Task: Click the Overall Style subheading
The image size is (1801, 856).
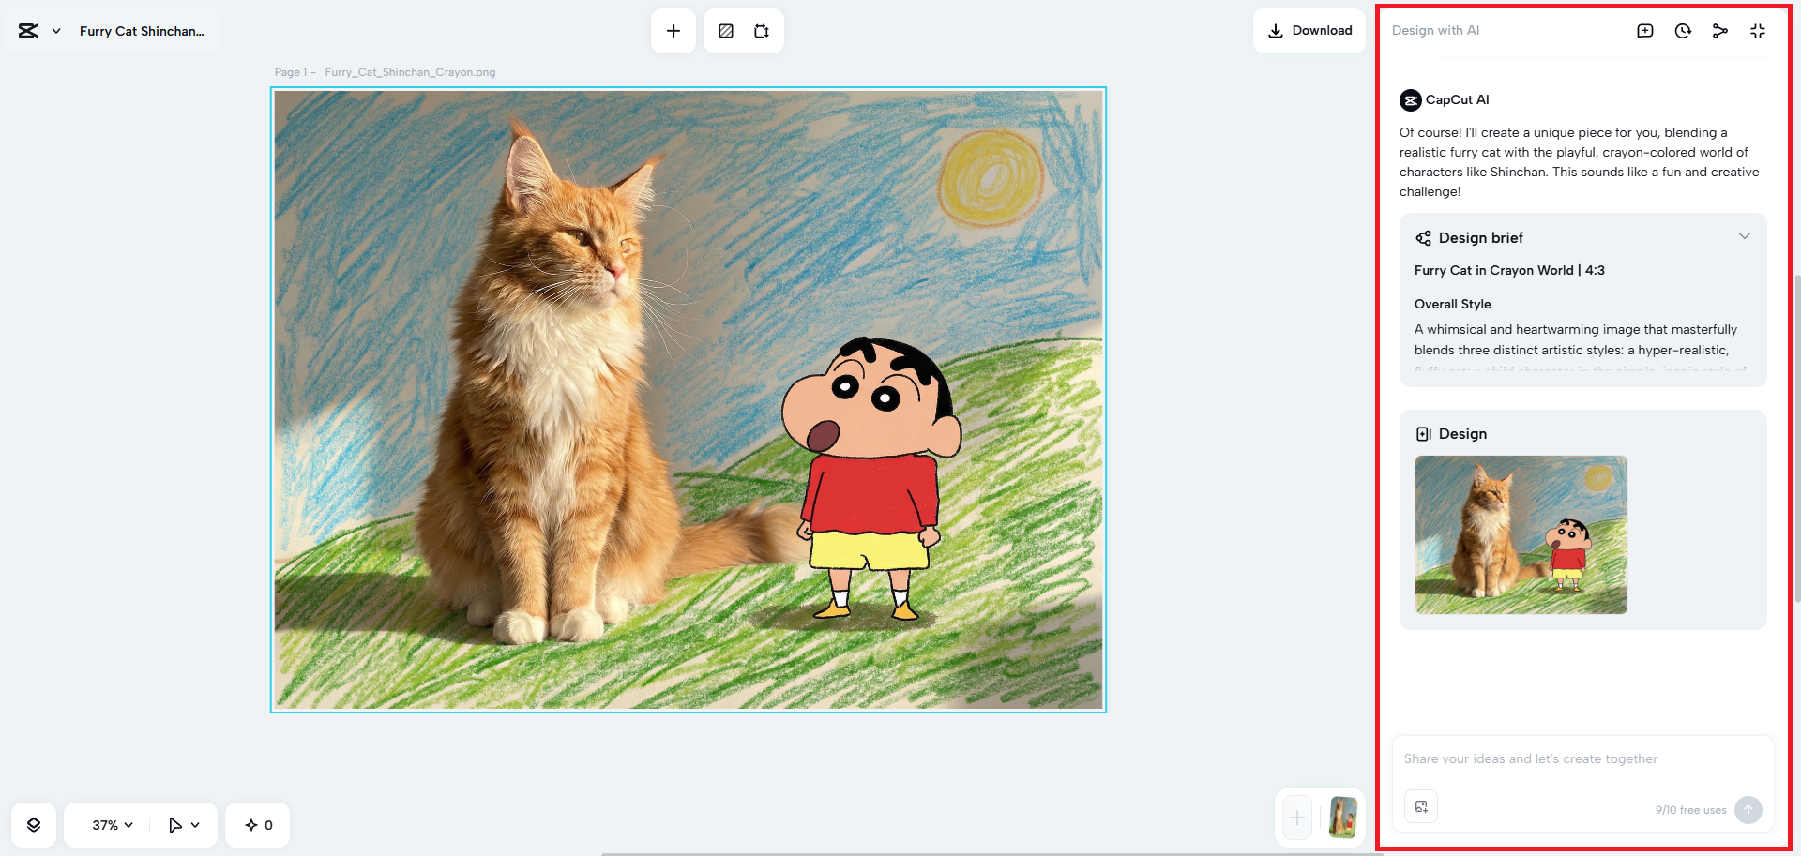Action: [1452, 305]
